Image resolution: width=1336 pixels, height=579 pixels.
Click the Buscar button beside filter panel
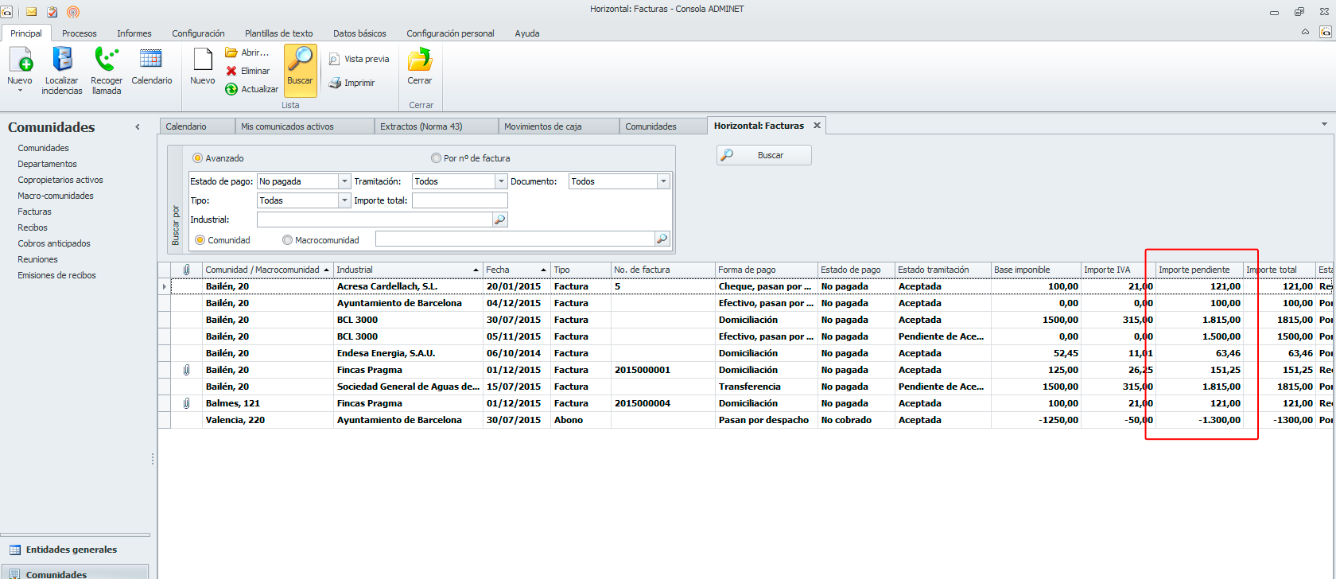click(763, 155)
